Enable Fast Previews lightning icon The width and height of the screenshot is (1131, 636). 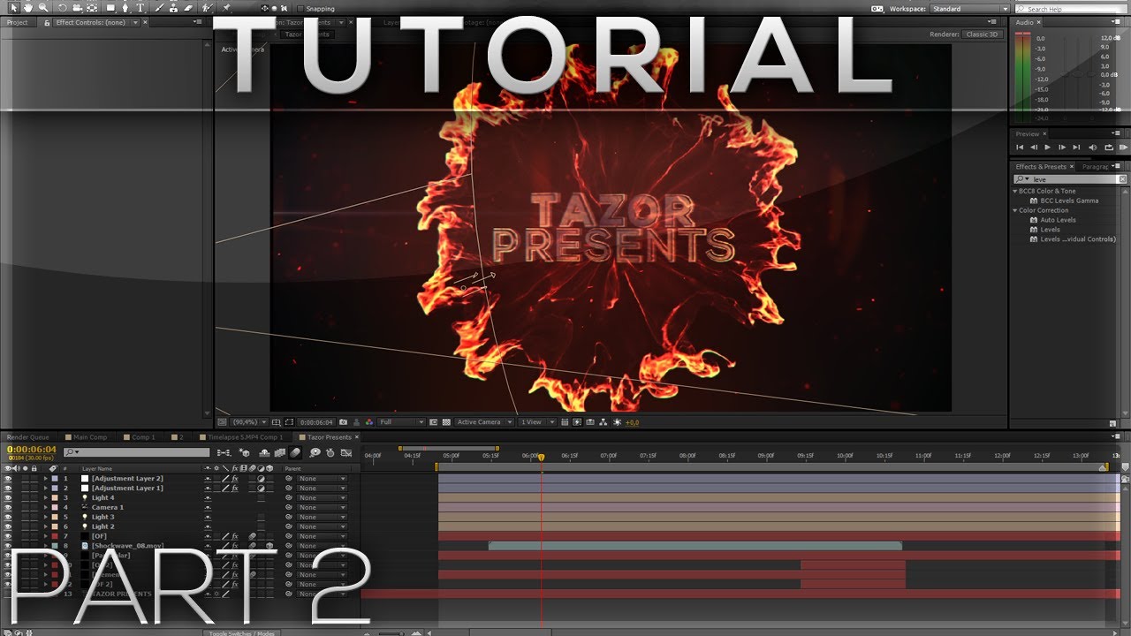[577, 422]
